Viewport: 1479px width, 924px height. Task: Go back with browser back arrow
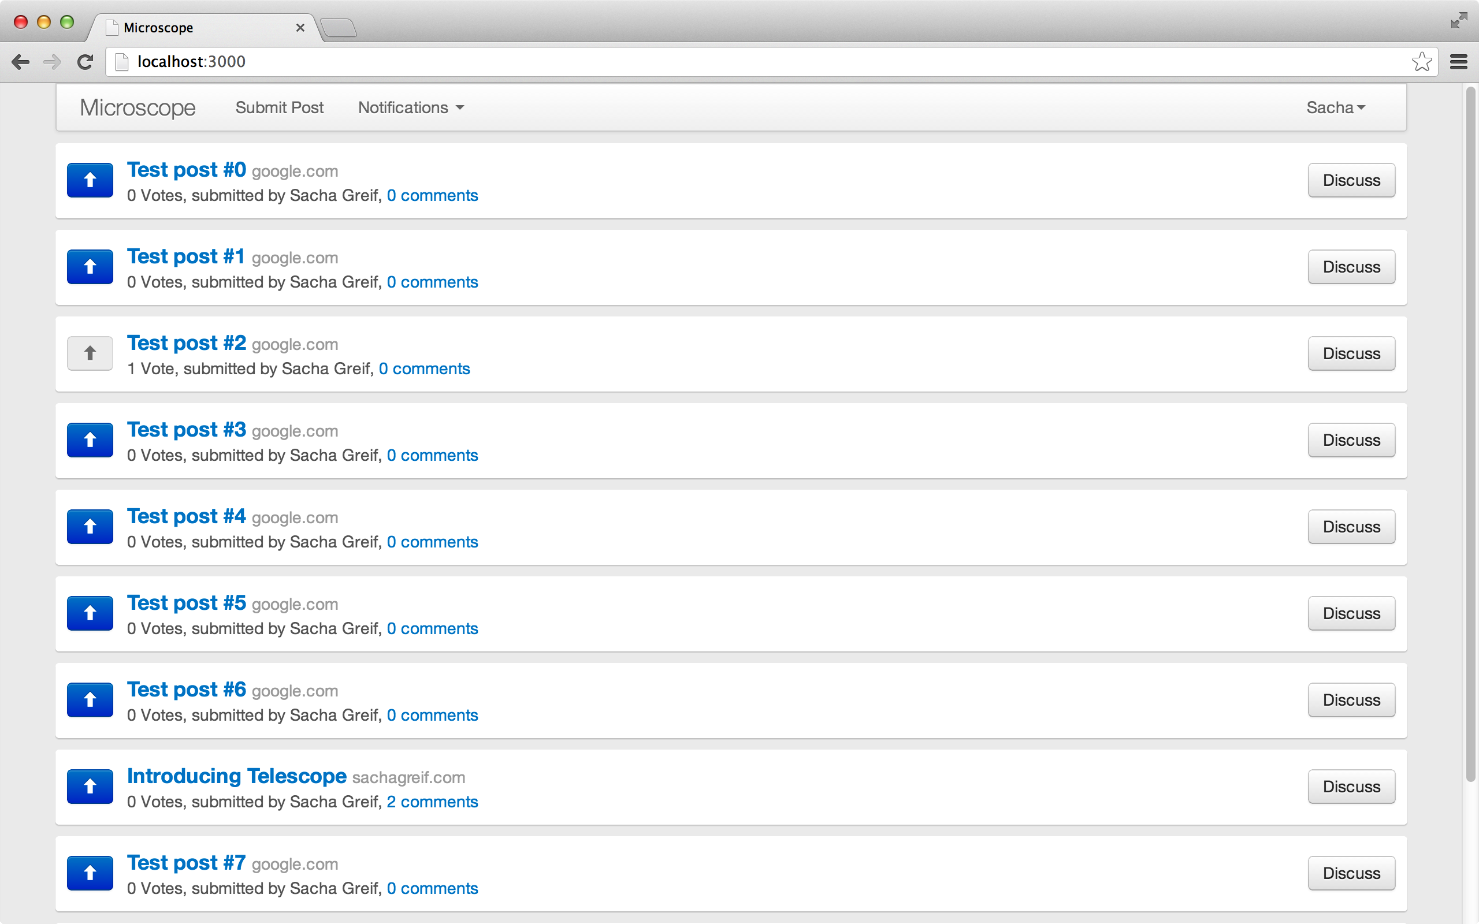point(20,62)
